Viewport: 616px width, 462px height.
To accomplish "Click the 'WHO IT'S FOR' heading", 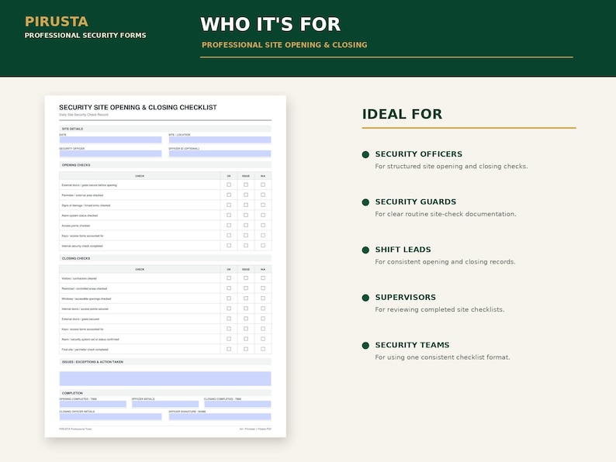I will [x=270, y=24].
